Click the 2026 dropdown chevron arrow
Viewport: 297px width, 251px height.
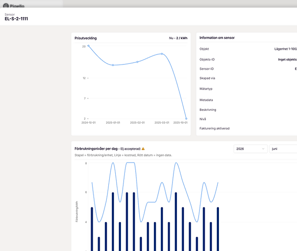point(263,149)
